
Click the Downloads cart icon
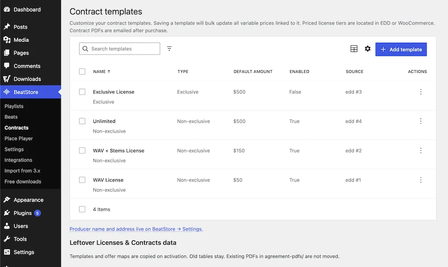point(7,79)
